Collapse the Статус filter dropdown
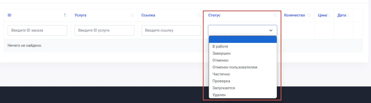Screen dimensions: 371x103 [243, 30]
